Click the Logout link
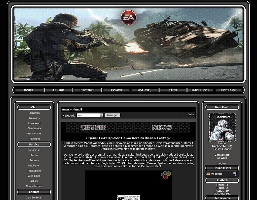This screenshot has height=200, width=257. (x=222, y=163)
